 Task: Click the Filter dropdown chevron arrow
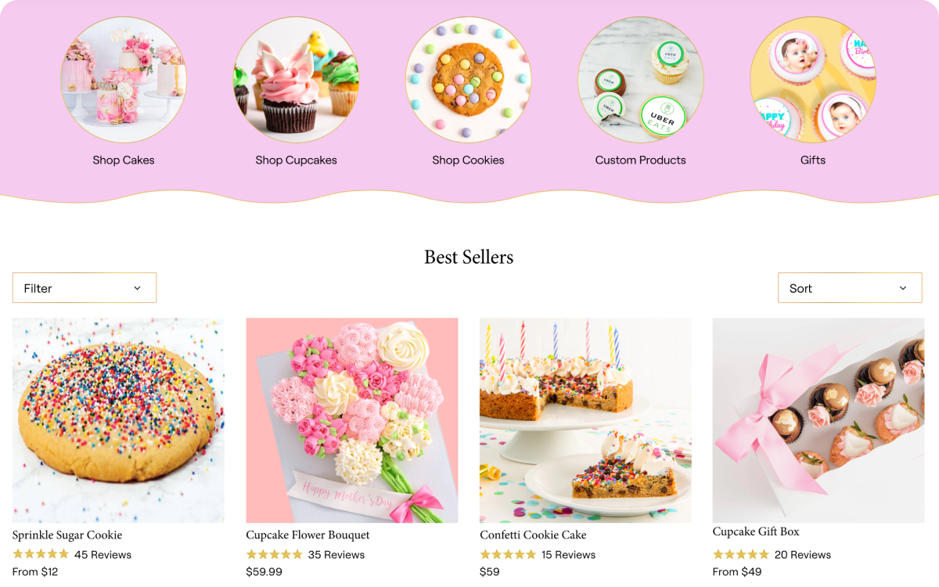(x=137, y=288)
